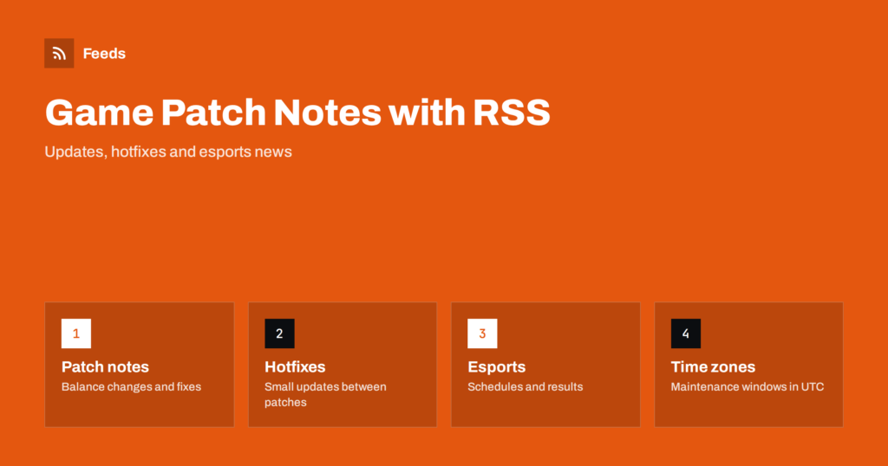
Task: Click the Feeds label
Action: pos(104,54)
